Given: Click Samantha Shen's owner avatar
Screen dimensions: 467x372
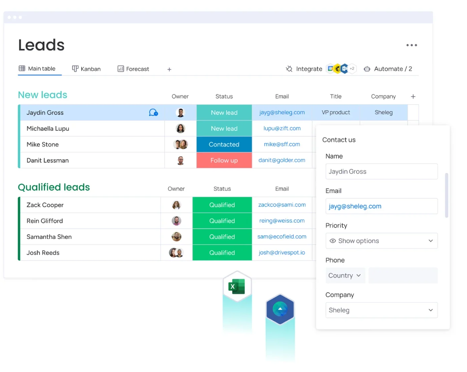Looking at the screenshot, I should (176, 237).
